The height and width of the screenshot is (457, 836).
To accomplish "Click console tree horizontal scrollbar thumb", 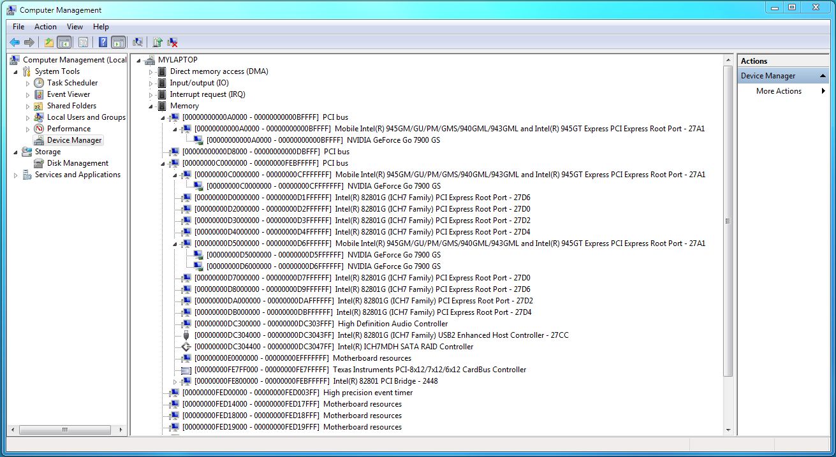I will click(x=64, y=430).
